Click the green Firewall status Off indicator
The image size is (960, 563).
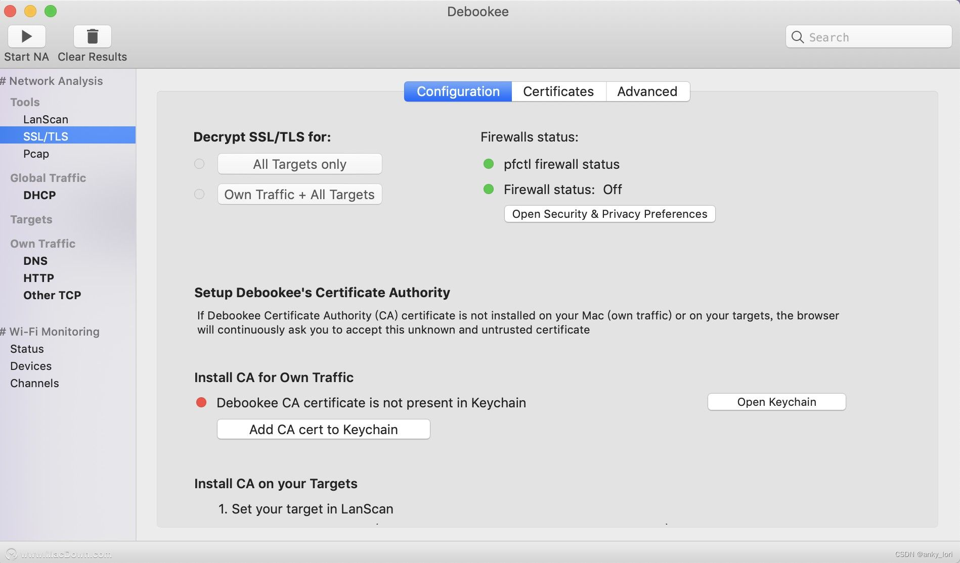489,189
